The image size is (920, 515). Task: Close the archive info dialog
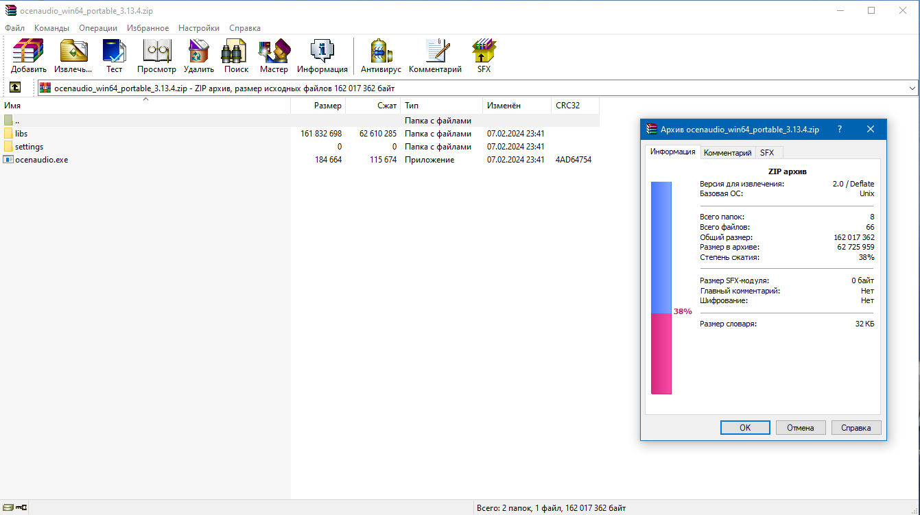click(871, 129)
